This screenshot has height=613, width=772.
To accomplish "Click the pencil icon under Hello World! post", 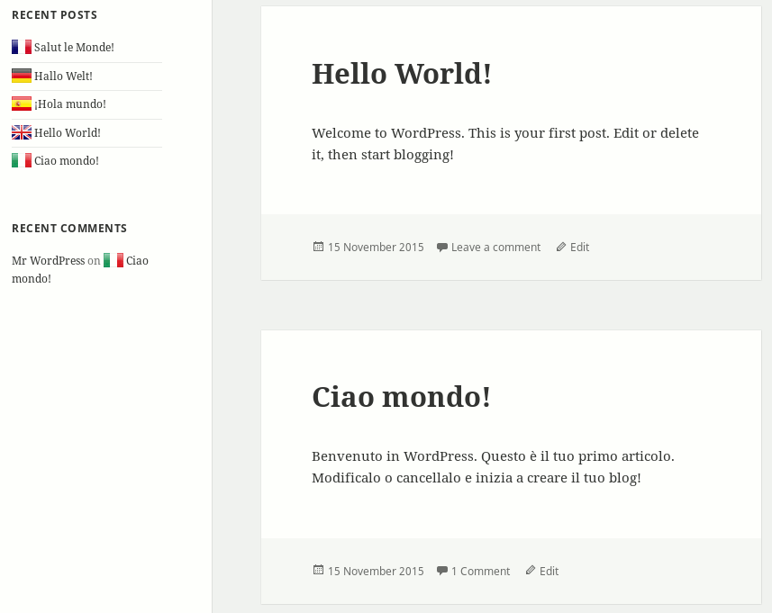I will [561, 247].
